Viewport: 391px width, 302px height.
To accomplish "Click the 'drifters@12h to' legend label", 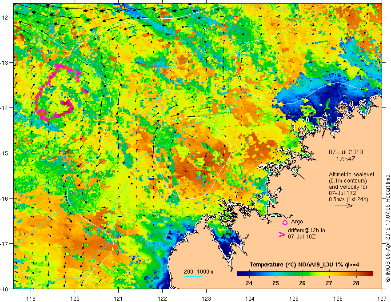I will click(307, 230).
